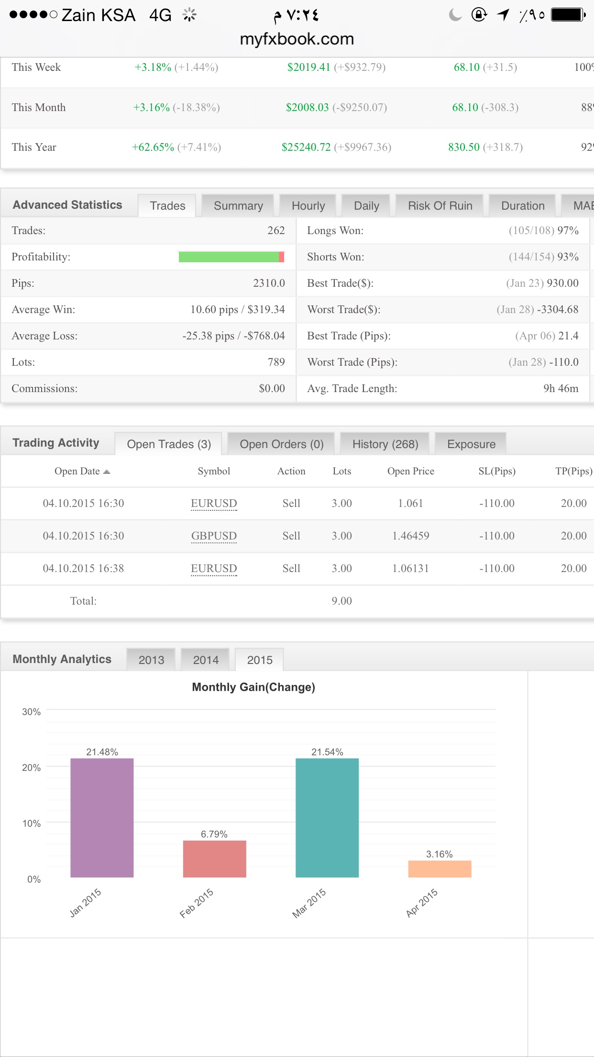The image size is (594, 1057).
Task: Tap the Do Not Disturb moon icon
Action: tap(455, 15)
